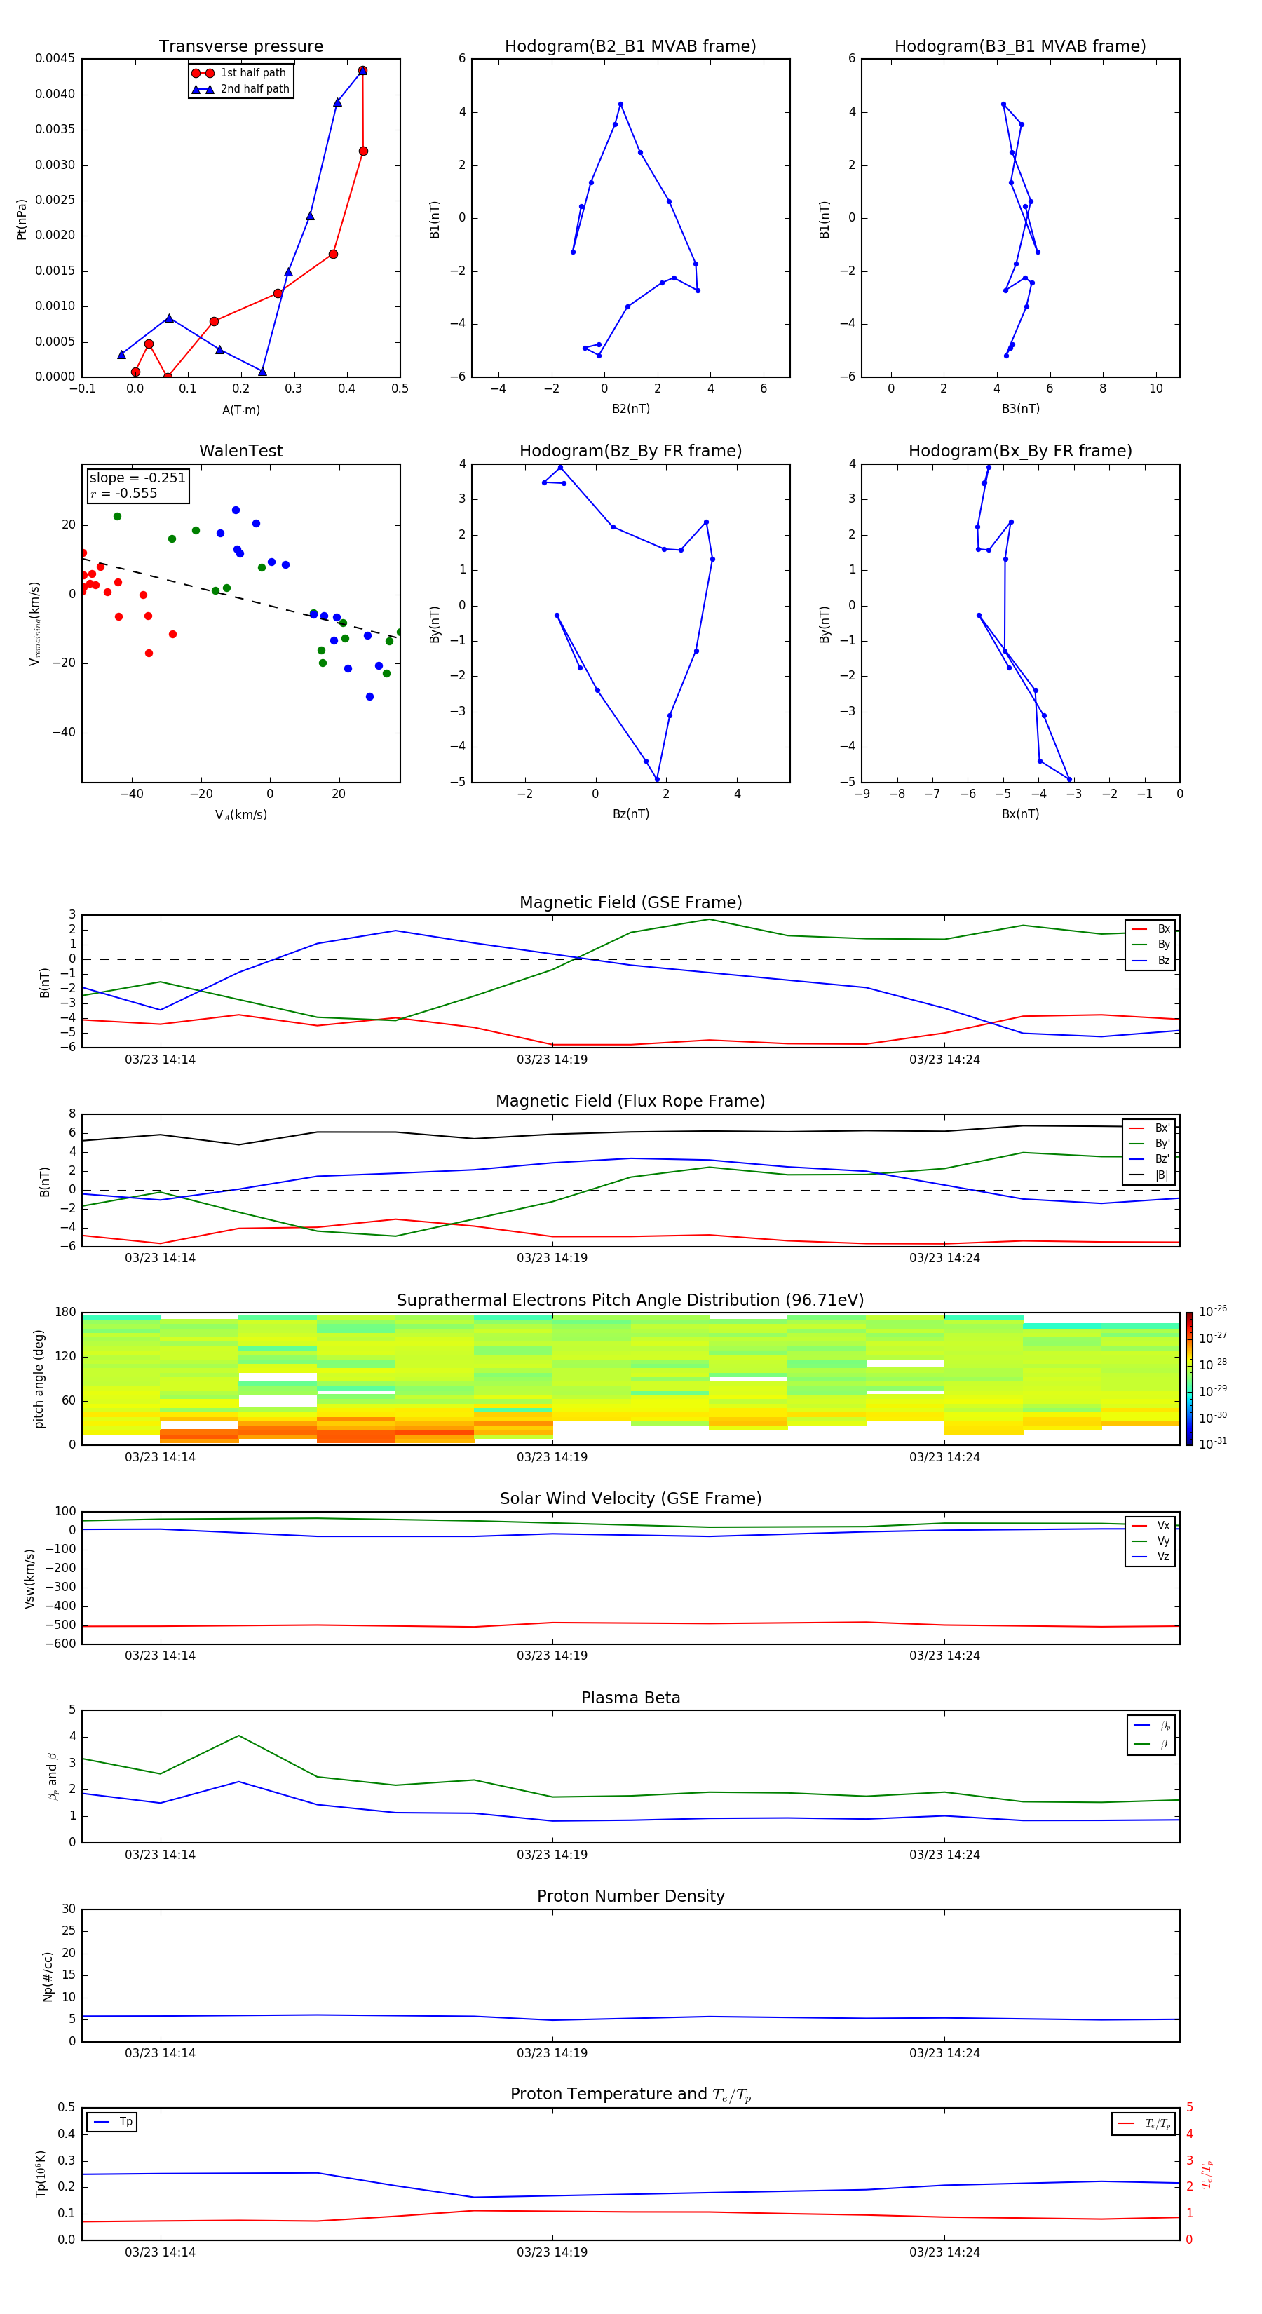Image resolution: width=1262 pixels, height=2314 pixels.
Task: Click '03/23 14:24' under Plasma Beta plot
Action: [944, 1855]
